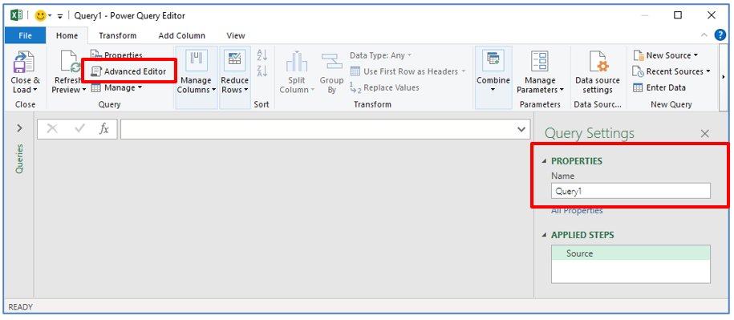Click the smiley feedback icon
734x320 pixels.
(x=41, y=15)
